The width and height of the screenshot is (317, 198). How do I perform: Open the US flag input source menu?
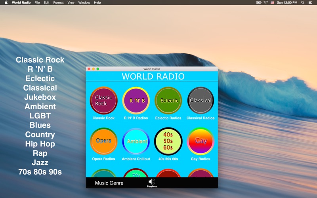pos(272,2)
